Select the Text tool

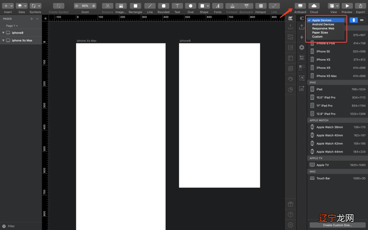point(177,6)
